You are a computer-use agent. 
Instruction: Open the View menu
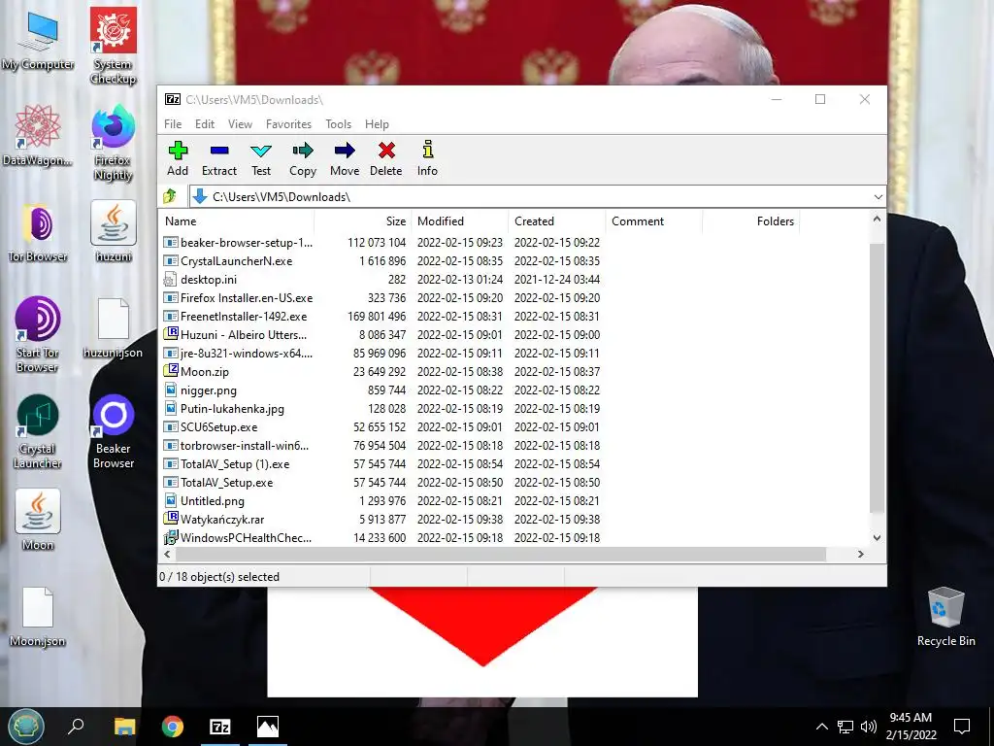[240, 124]
